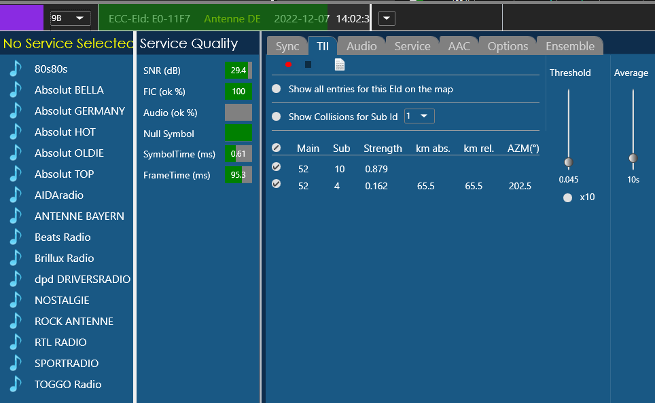Open the dropdown next to the time display
The width and height of the screenshot is (655, 403).
[387, 18]
